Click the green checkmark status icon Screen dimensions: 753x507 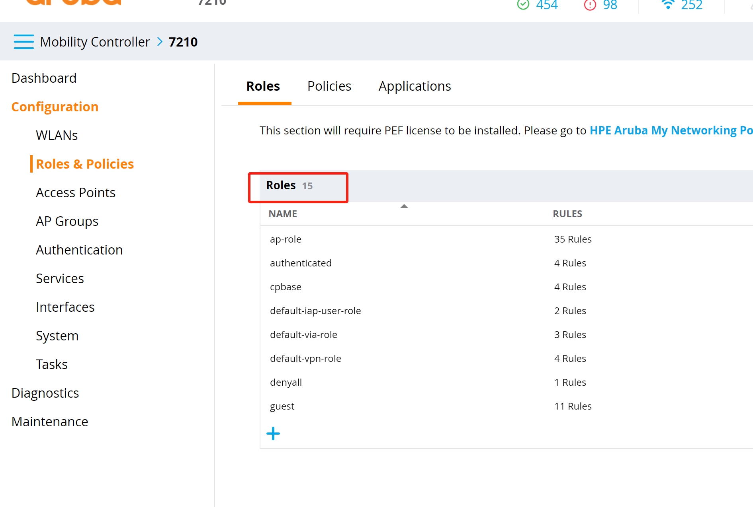[523, 4]
